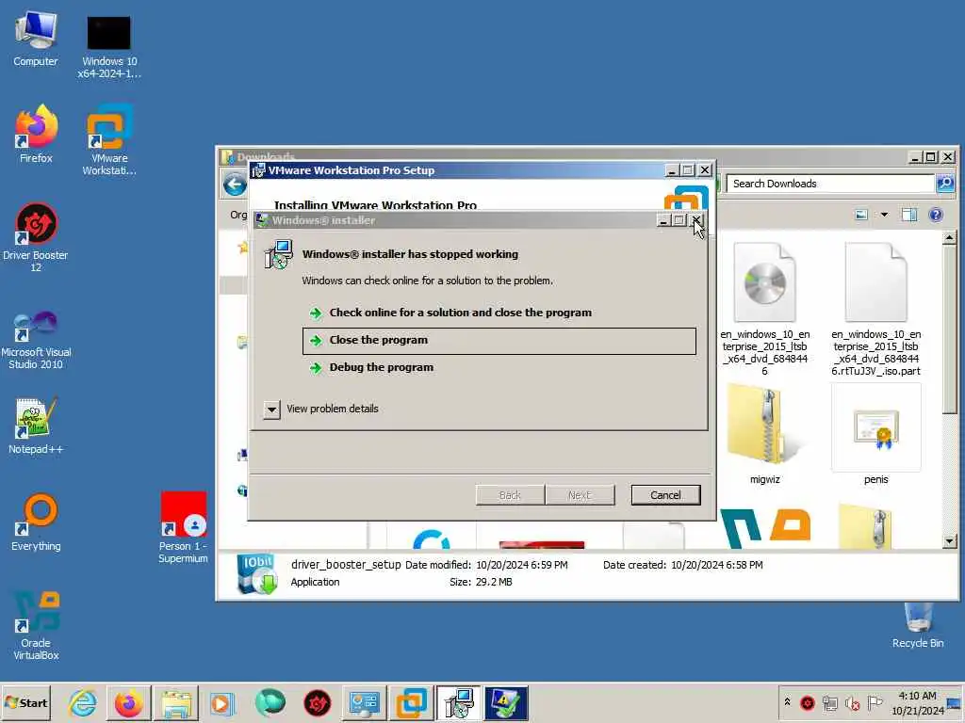
Task: Open Windows Media Player from the taskbar
Action: tap(222, 702)
